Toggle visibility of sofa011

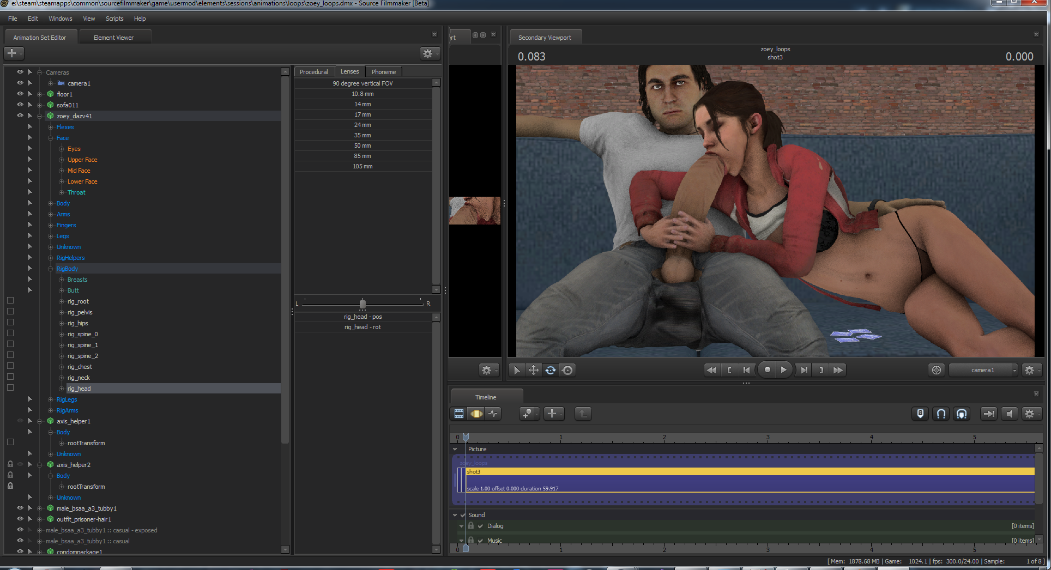click(20, 105)
